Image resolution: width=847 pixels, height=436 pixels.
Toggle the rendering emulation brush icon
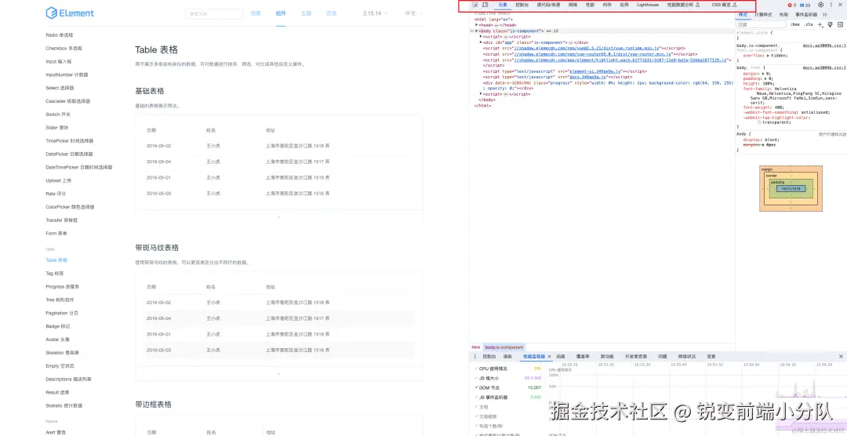pyautogui.click(x=830, y=24)
